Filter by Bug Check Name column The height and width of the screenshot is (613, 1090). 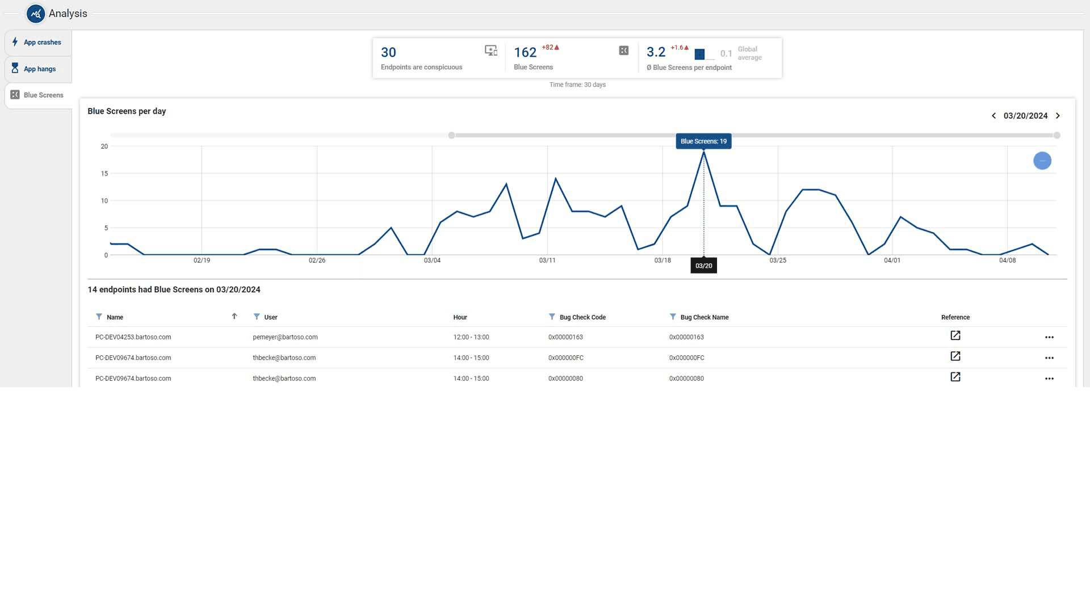(x=673, y=317)
